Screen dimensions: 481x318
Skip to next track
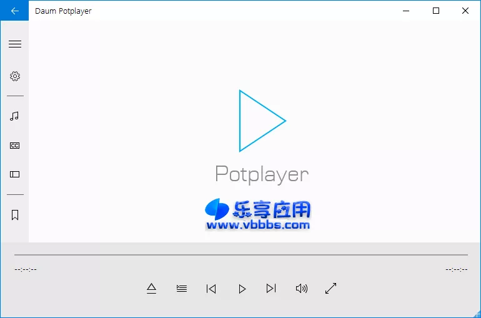[x=271, y=289]
